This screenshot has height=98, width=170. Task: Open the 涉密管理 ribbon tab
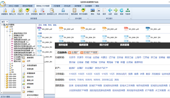57,6
